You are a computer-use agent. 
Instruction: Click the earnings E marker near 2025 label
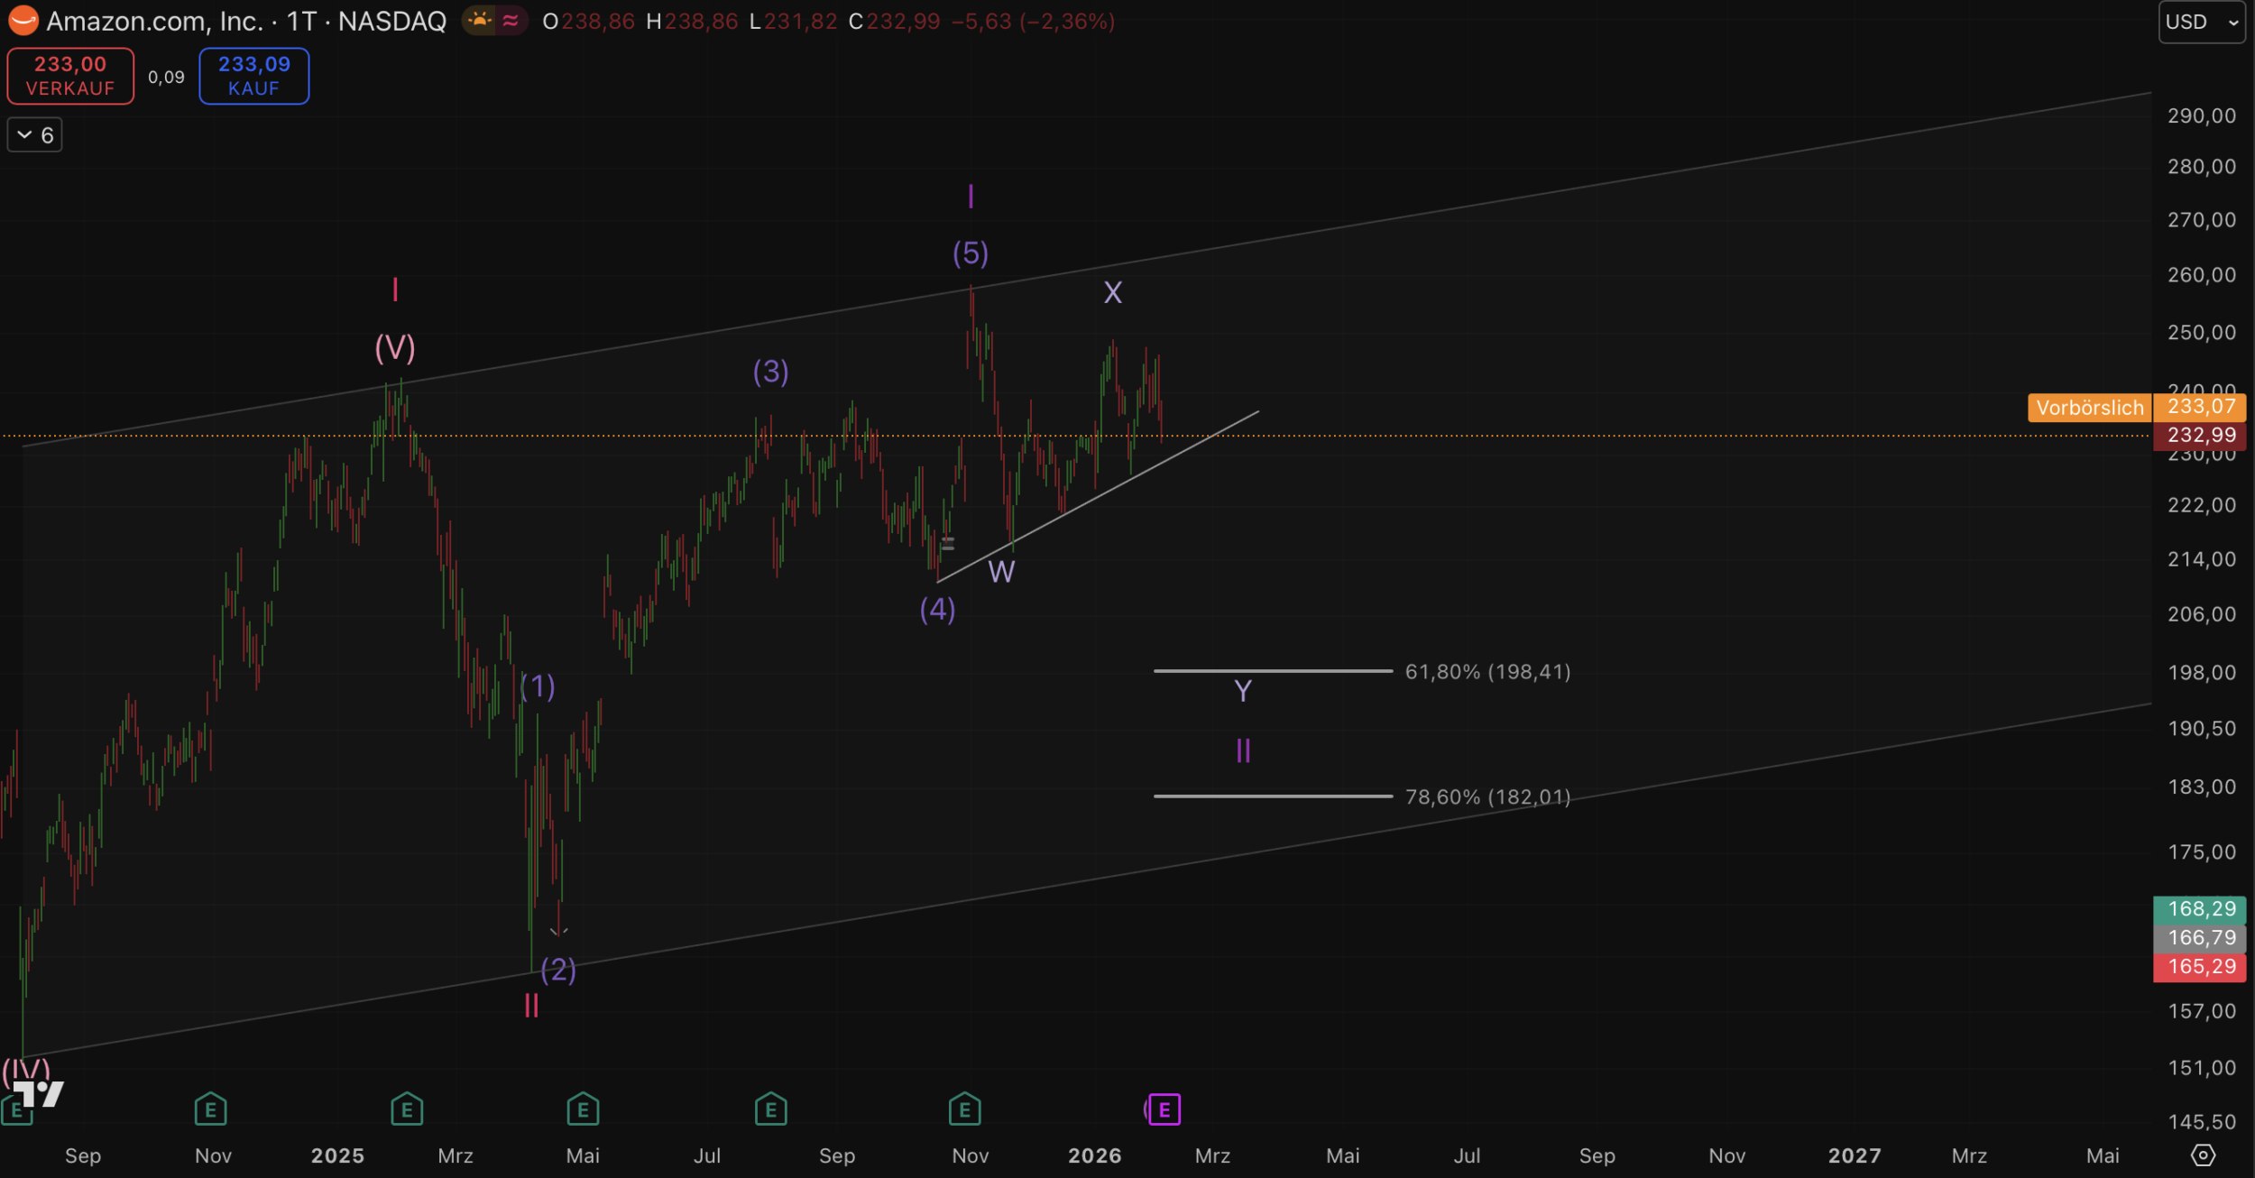(407, 1109)
